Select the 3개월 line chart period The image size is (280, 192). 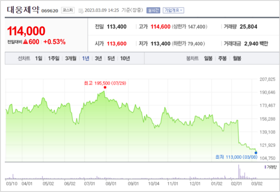point(71,58)
